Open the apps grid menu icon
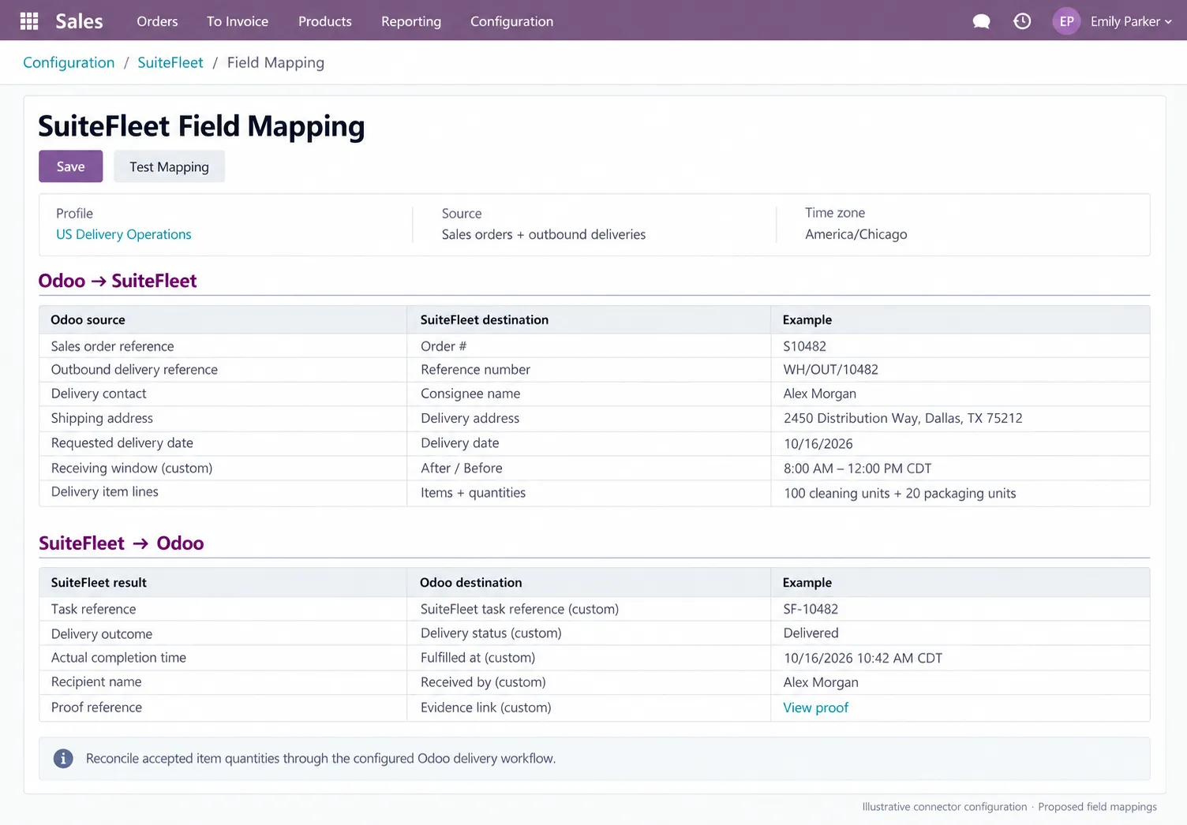The width and height of the screenshot is (1187, 825). (x=29, y=21)
